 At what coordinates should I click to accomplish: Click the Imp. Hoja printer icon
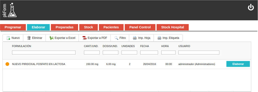pyautogui.click(x=135, y=38)
